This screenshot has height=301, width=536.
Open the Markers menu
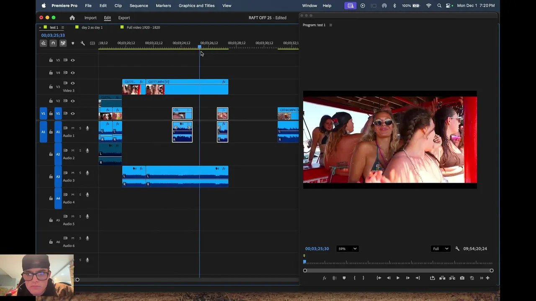163,5
